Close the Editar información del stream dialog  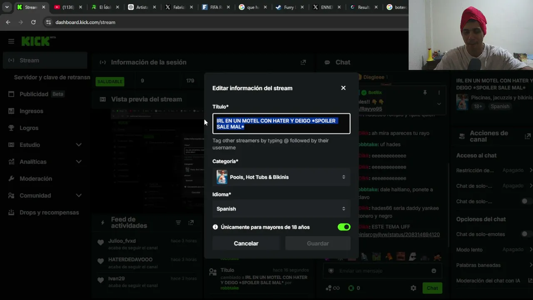[x=343, y=88]
